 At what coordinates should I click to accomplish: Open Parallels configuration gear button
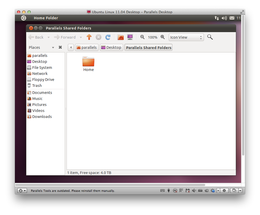[224, 190]
